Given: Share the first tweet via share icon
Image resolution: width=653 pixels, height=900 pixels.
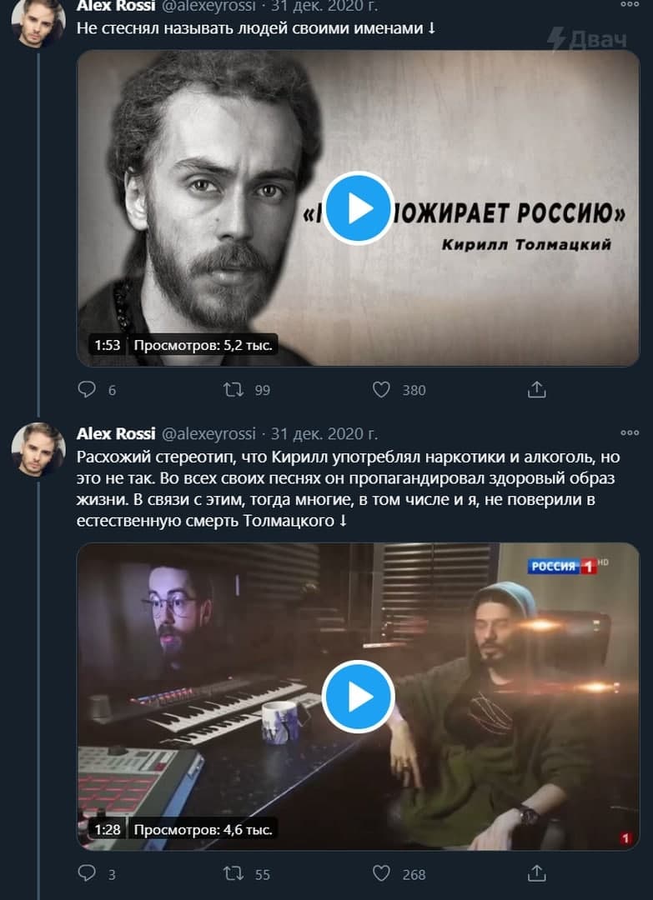Looking at the screenshot, I should tap(536, 390).
